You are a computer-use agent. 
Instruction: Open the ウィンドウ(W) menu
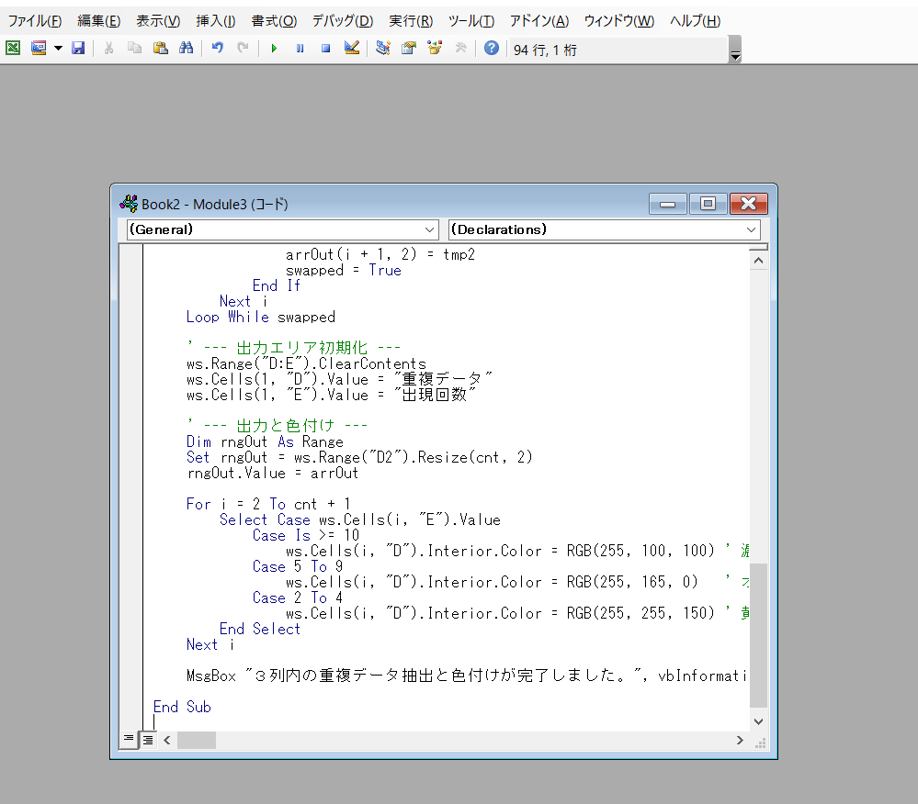[618, 21]
